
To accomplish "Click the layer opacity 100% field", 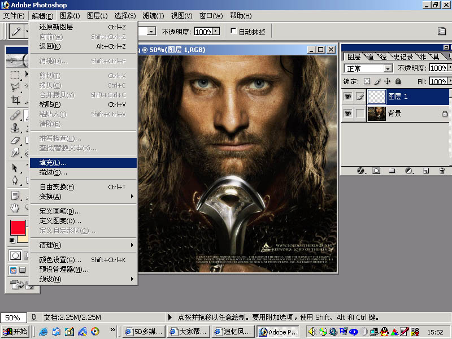I will point(438,67).
